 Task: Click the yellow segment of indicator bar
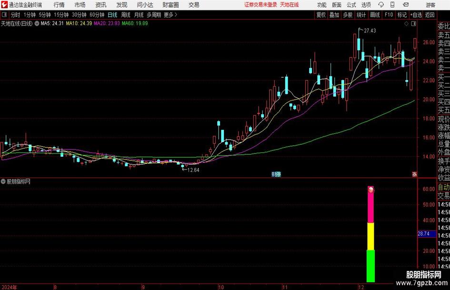click(x=371, y=236)
